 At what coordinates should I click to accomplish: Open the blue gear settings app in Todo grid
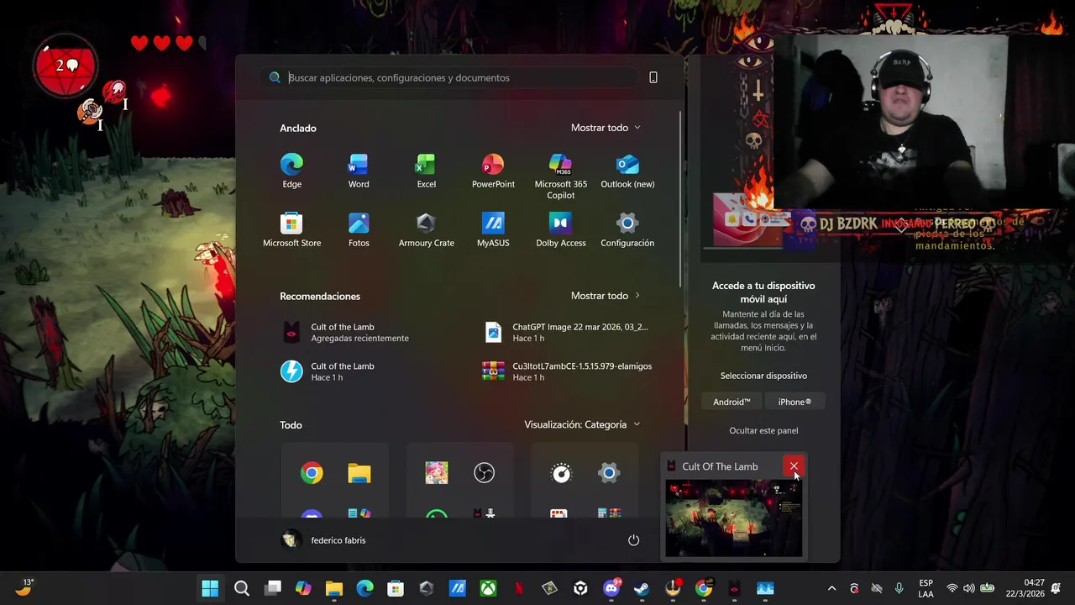coord(609,473)
